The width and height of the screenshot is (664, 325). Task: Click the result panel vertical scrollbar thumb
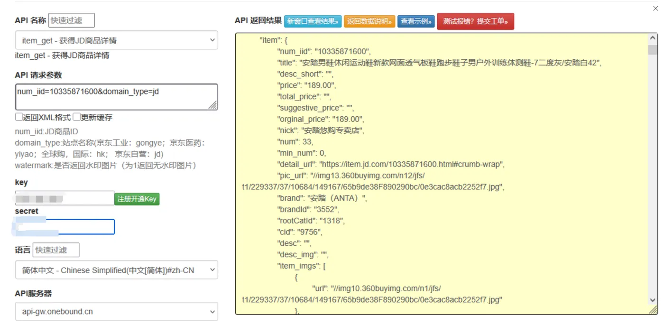653,50
